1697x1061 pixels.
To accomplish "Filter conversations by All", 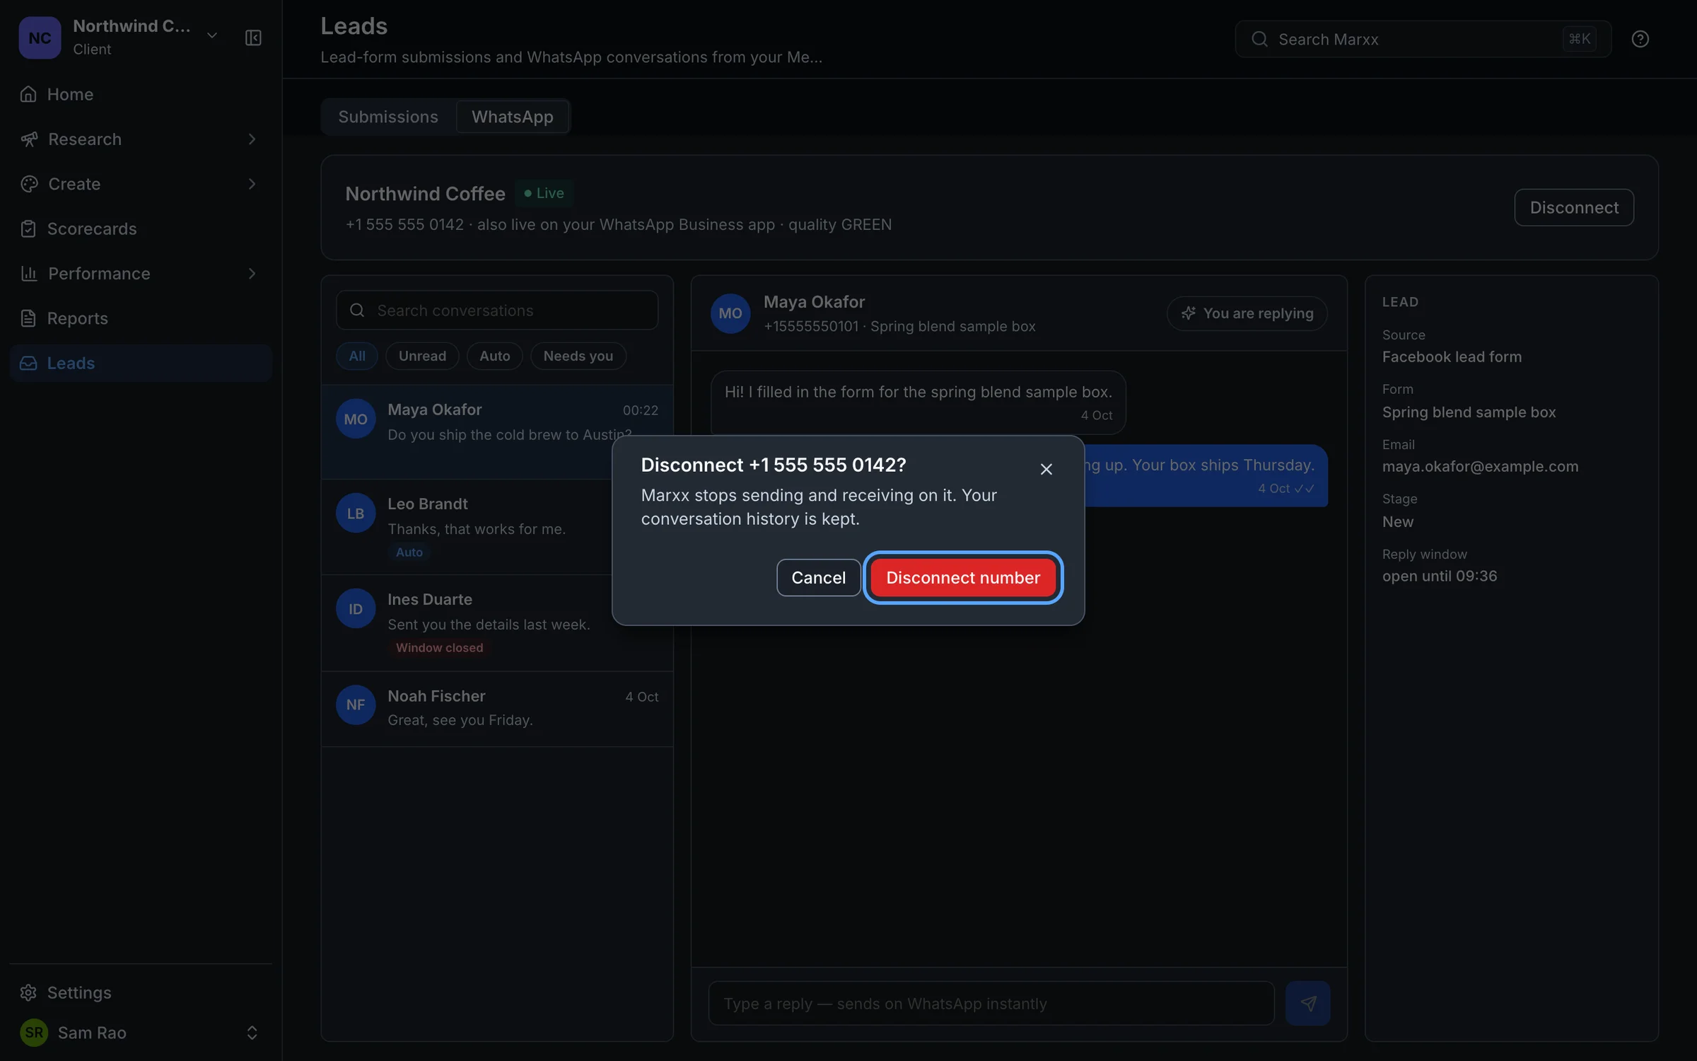I will [x=357, y=356].
